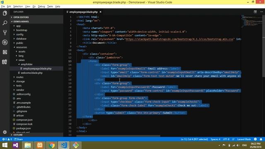
Task: Open the Selection menu
Action: tap(18, 7)
